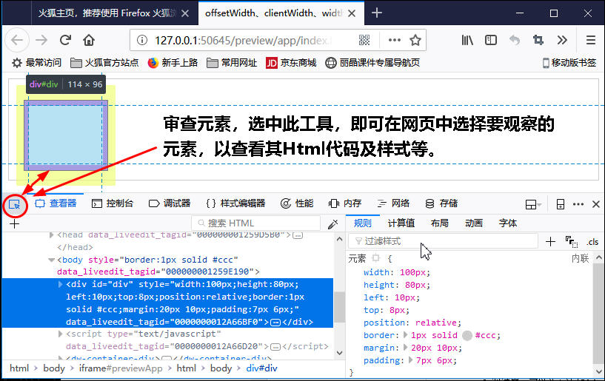The width and height of the screenshot is (605, 381).
Task: Open the Storage 存储 tab
Action: 441,203
